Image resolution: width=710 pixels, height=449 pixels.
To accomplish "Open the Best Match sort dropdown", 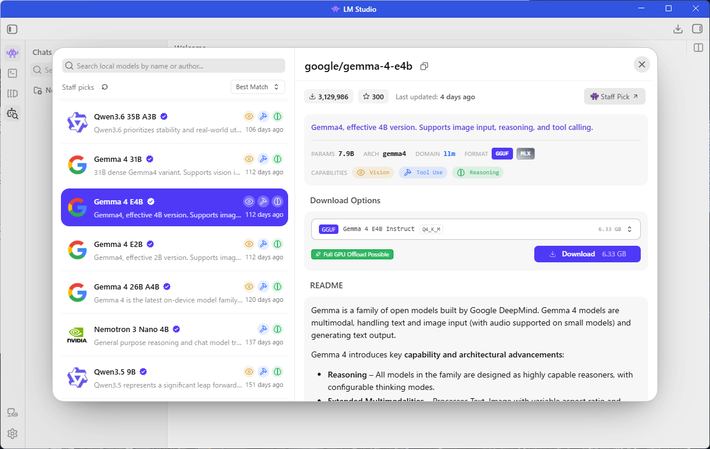I will [257, 87].
